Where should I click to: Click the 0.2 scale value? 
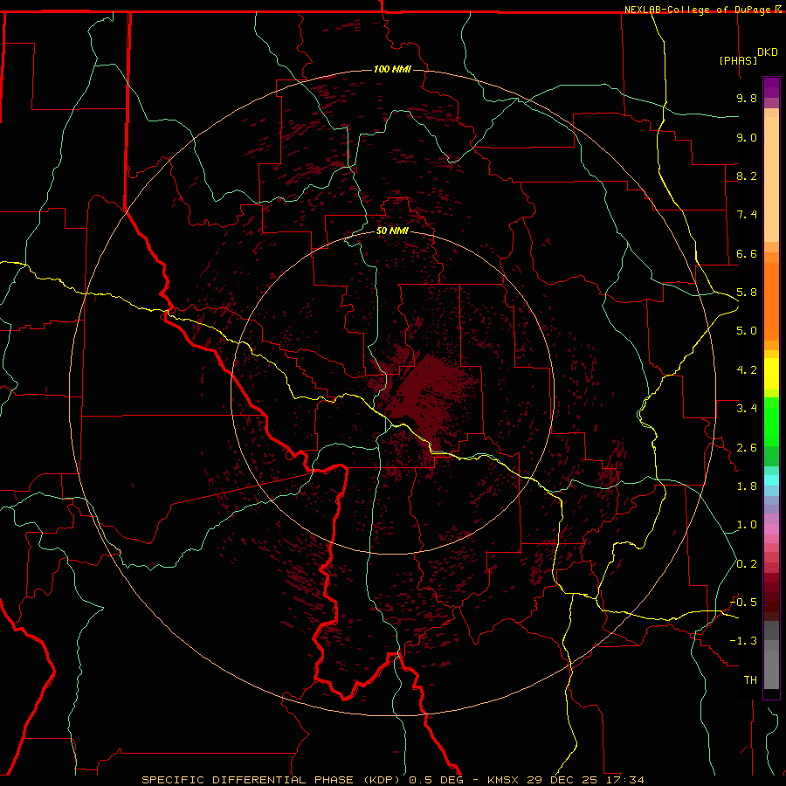(747, 564)
